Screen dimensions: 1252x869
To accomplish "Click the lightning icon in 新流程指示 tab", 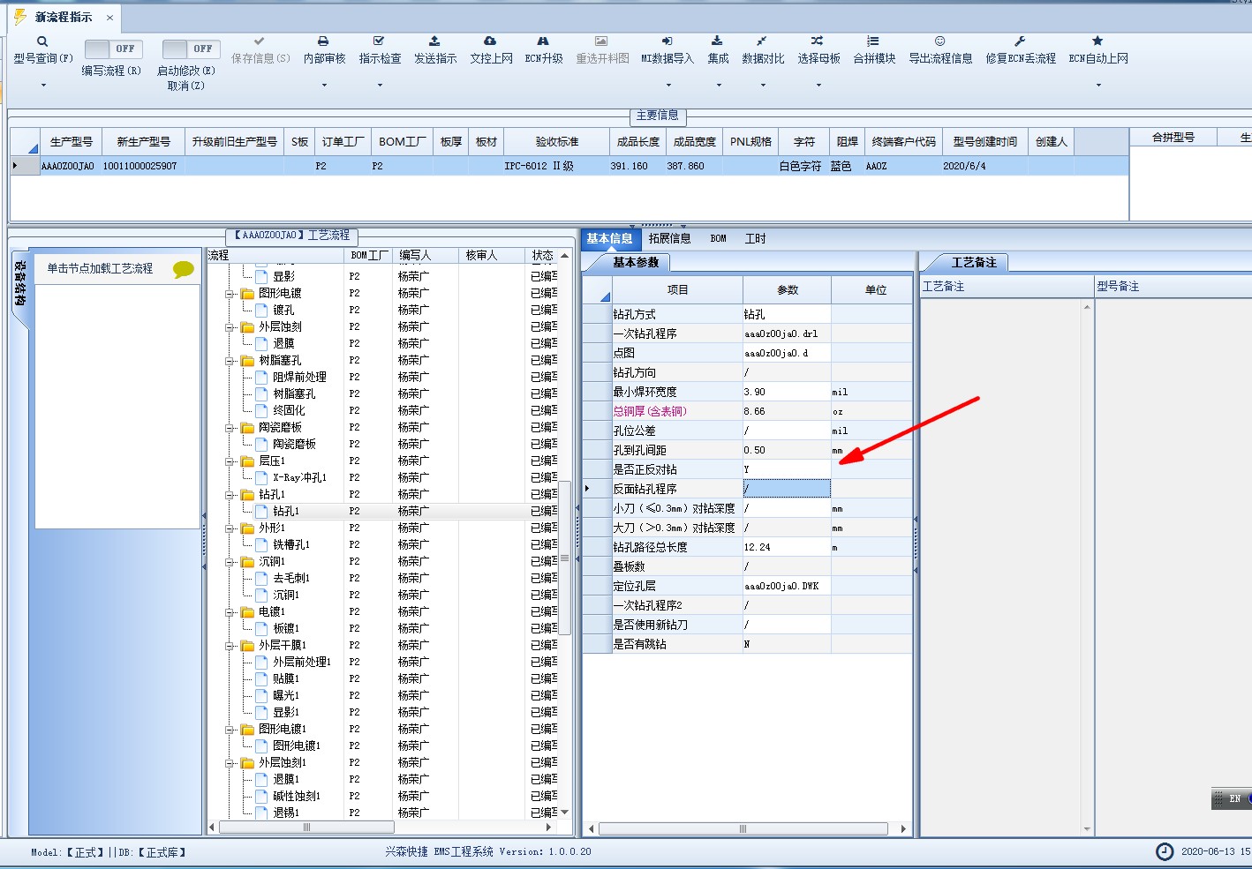I will [x=19, y=17].
